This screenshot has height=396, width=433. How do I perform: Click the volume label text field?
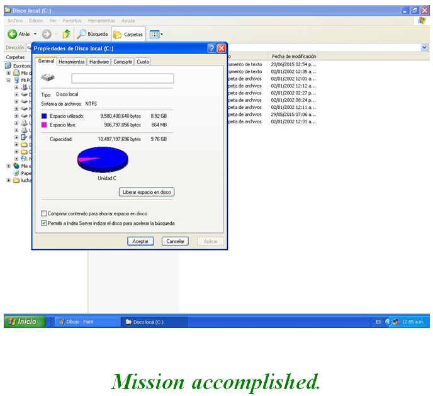tap(123, 79)
